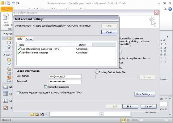Toggle the Remember password checkbox
The image size is (173, 123).
point(45,87)
